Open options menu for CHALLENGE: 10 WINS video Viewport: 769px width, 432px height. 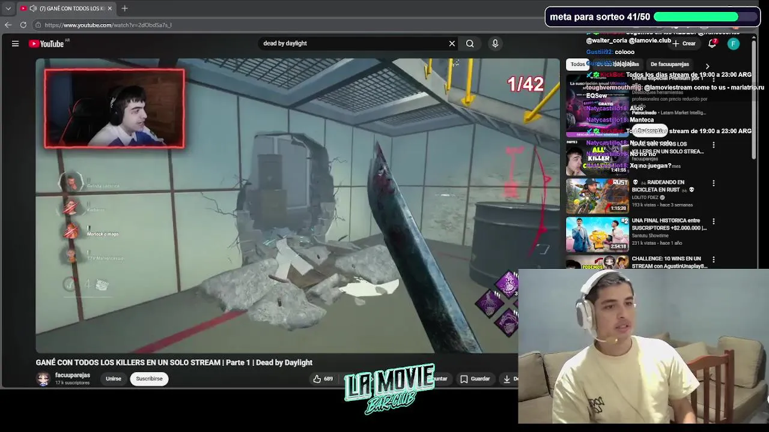coord(713,260)
